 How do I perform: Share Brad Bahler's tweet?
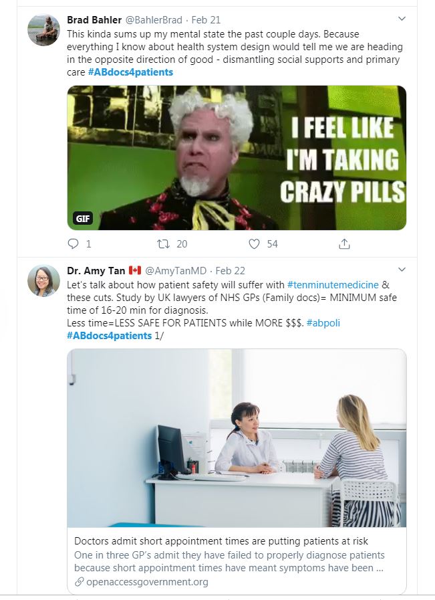click(345, 244)
